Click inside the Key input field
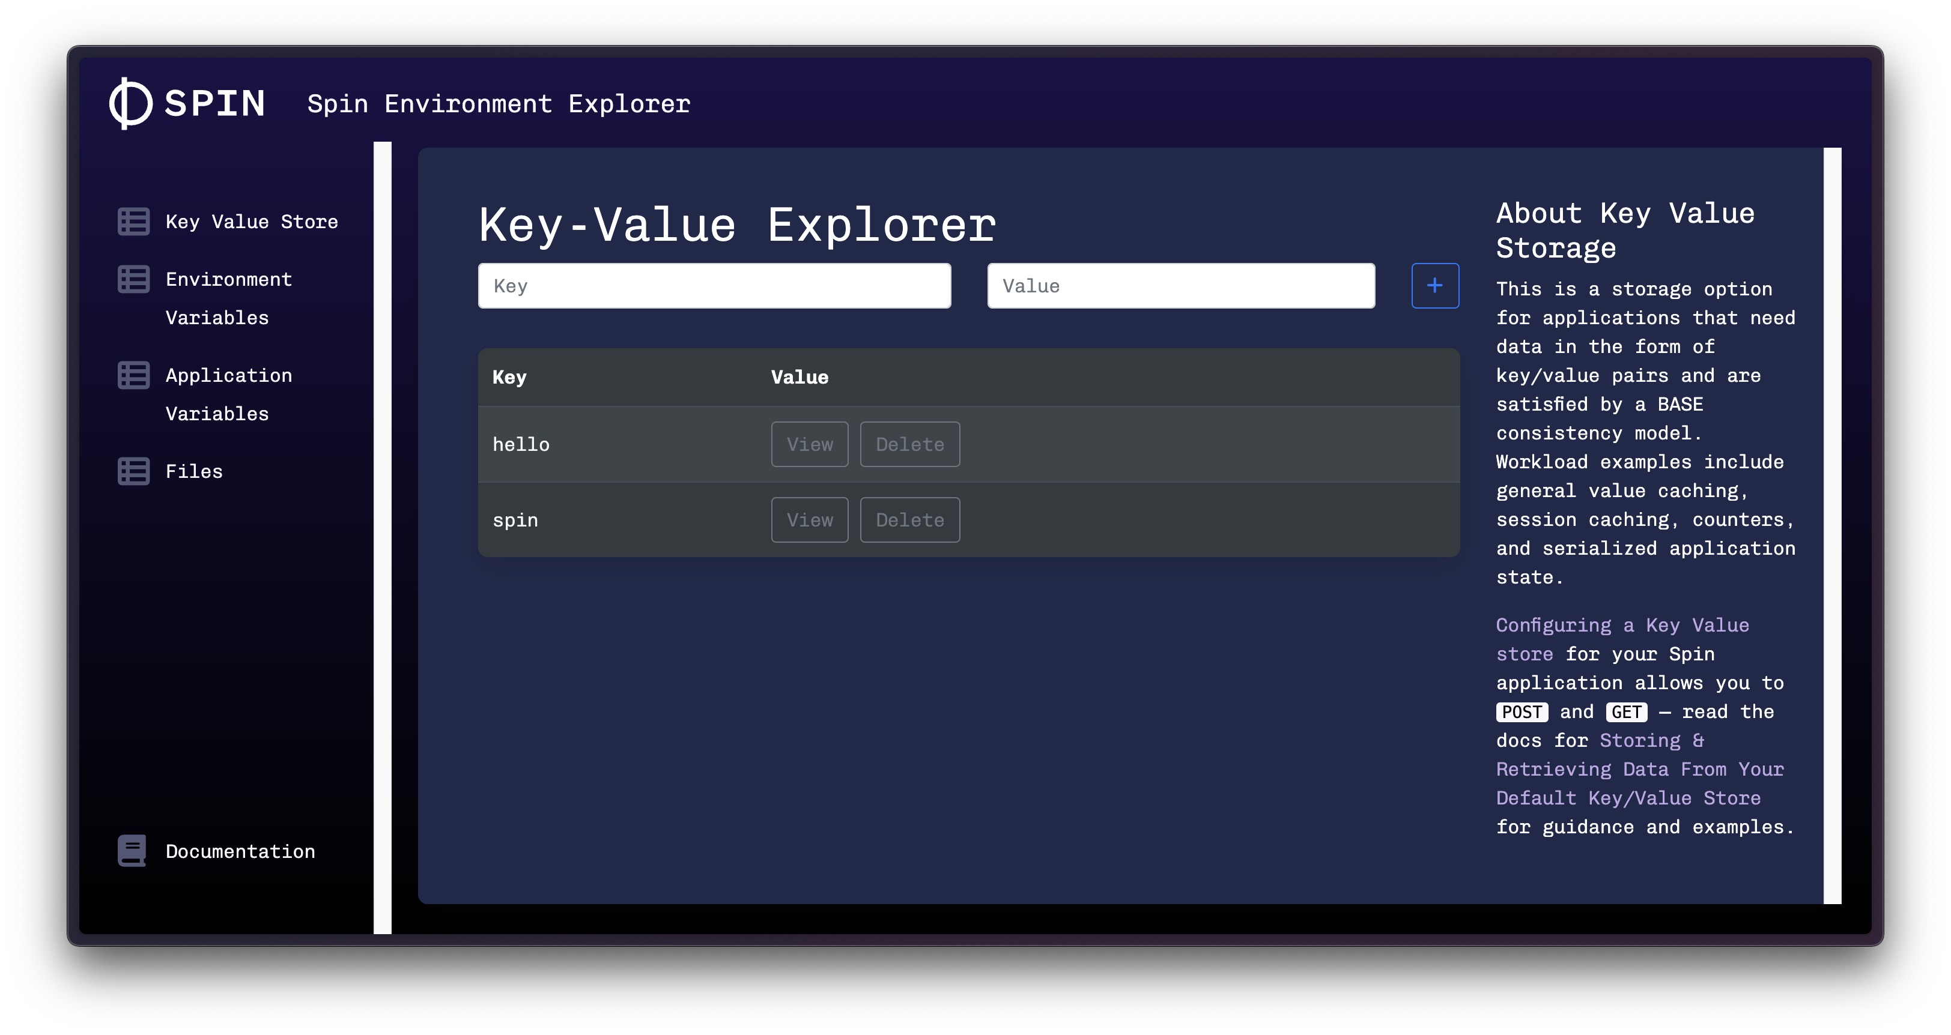 click(x=714, y=285)
